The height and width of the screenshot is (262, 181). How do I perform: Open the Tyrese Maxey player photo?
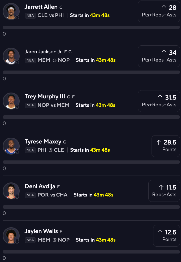(x=11, y=146)
